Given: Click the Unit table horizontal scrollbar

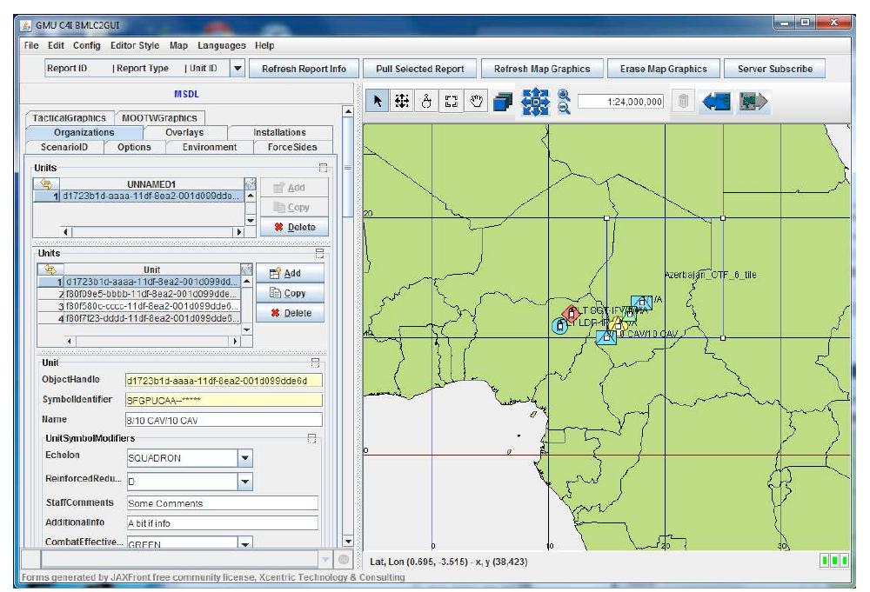Looking at the screenshot, I should point(152,342).
